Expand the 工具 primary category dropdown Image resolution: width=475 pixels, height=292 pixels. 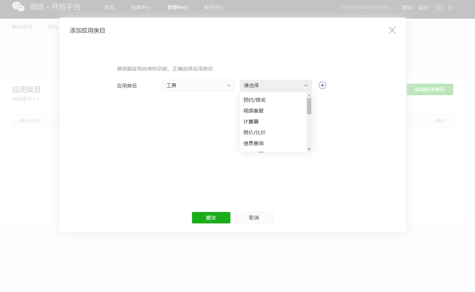(x=199, y=85)
